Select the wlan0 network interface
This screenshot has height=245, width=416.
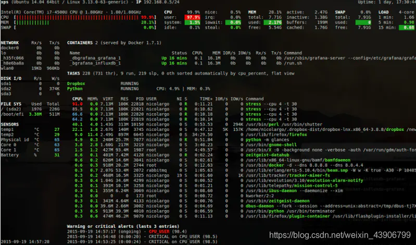pos(7,68)
